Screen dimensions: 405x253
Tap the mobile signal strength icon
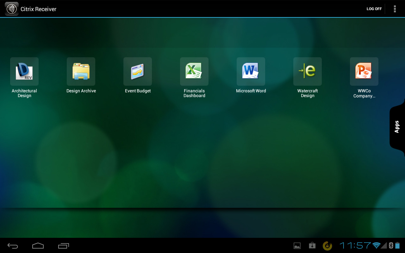click(384, 245)
